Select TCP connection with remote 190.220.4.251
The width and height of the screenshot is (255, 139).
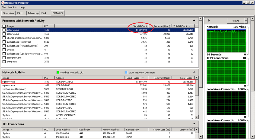[x=98, y=133]
